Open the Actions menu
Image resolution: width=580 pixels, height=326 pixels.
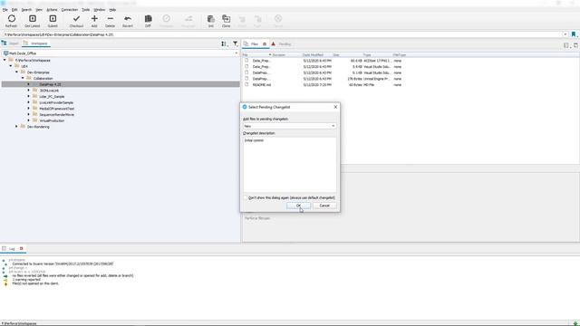point(52,10)
